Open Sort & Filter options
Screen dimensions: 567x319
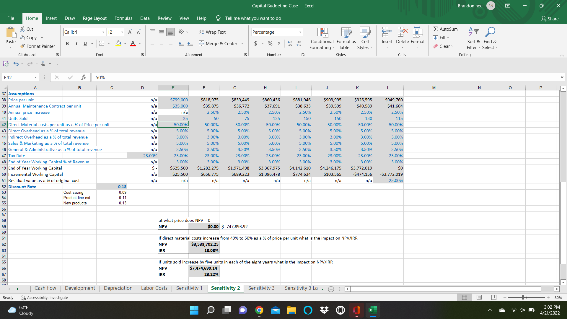click(473, 38)
